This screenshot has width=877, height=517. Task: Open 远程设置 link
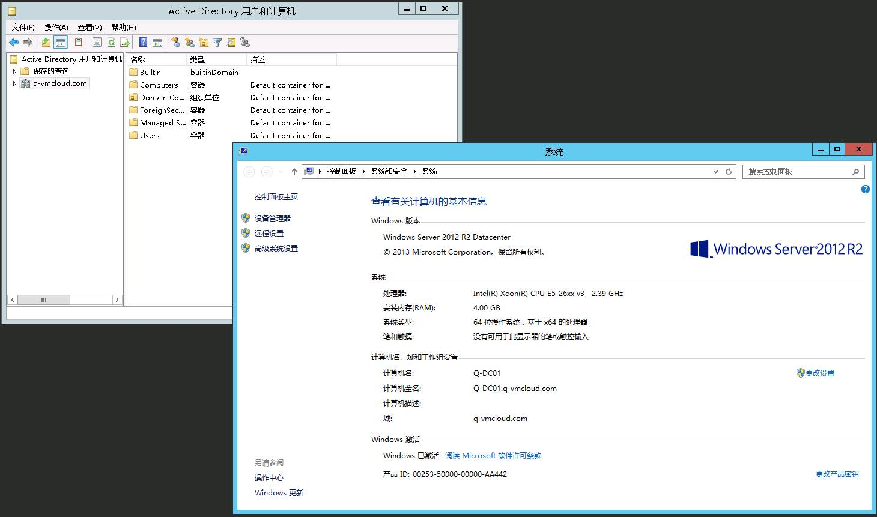[x=269, y=233]
